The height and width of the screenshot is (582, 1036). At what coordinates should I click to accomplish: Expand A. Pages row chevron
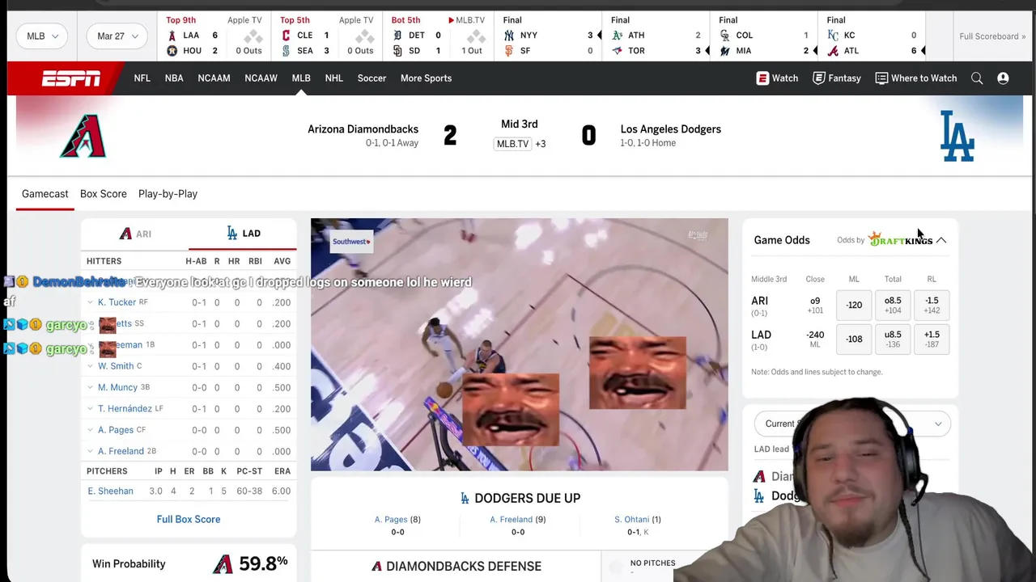[x=90, y=430]
